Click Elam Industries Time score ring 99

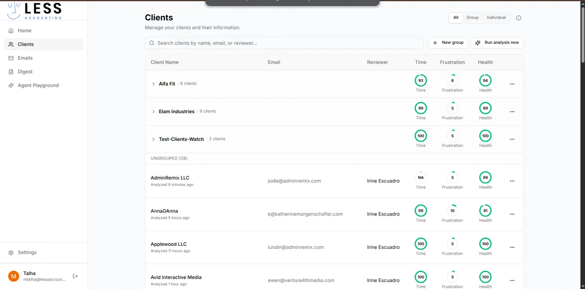(421, 108)
